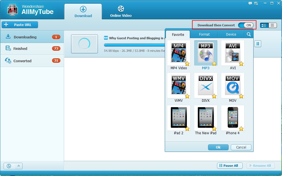Image resolution: width=282 pixels, height=176 pixels.
Task: Open the Favorite tab in format panel
Action: (x=178, y=34)
